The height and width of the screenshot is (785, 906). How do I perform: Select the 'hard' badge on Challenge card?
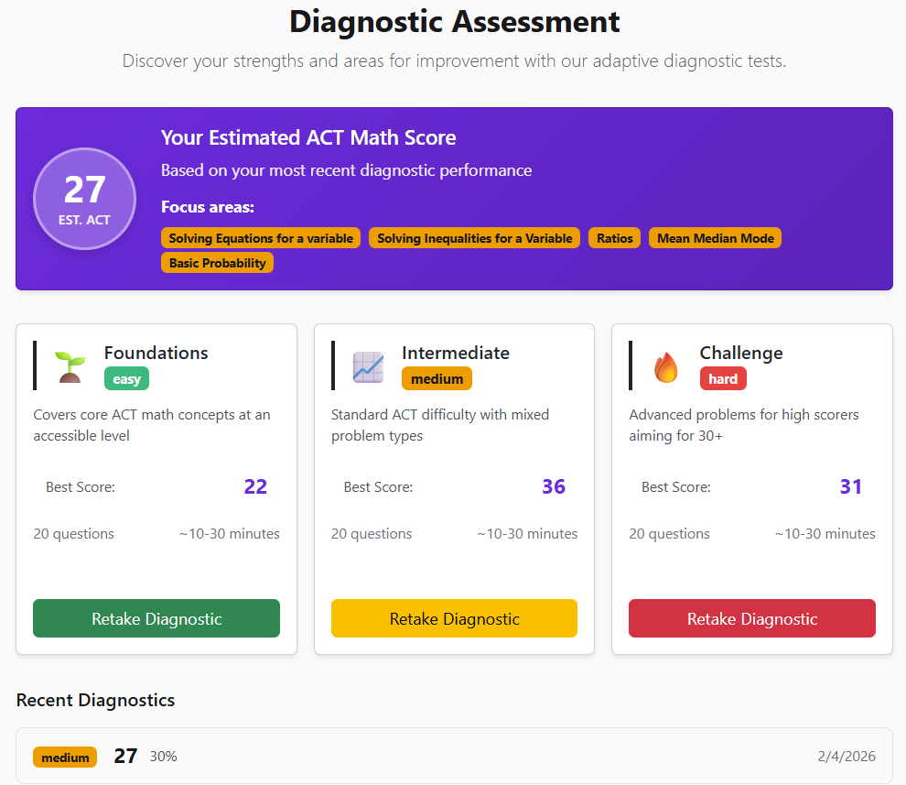[x=723, y=377]
